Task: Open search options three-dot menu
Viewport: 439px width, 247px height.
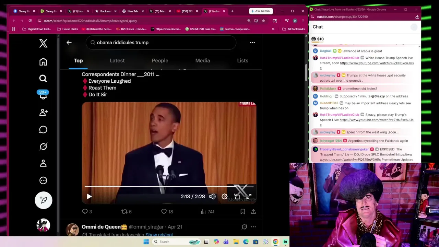Action: click(x=252, y=43)
